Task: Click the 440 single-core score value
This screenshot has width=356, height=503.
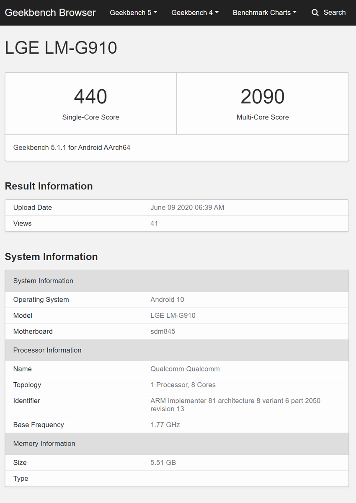Action: 90,97
